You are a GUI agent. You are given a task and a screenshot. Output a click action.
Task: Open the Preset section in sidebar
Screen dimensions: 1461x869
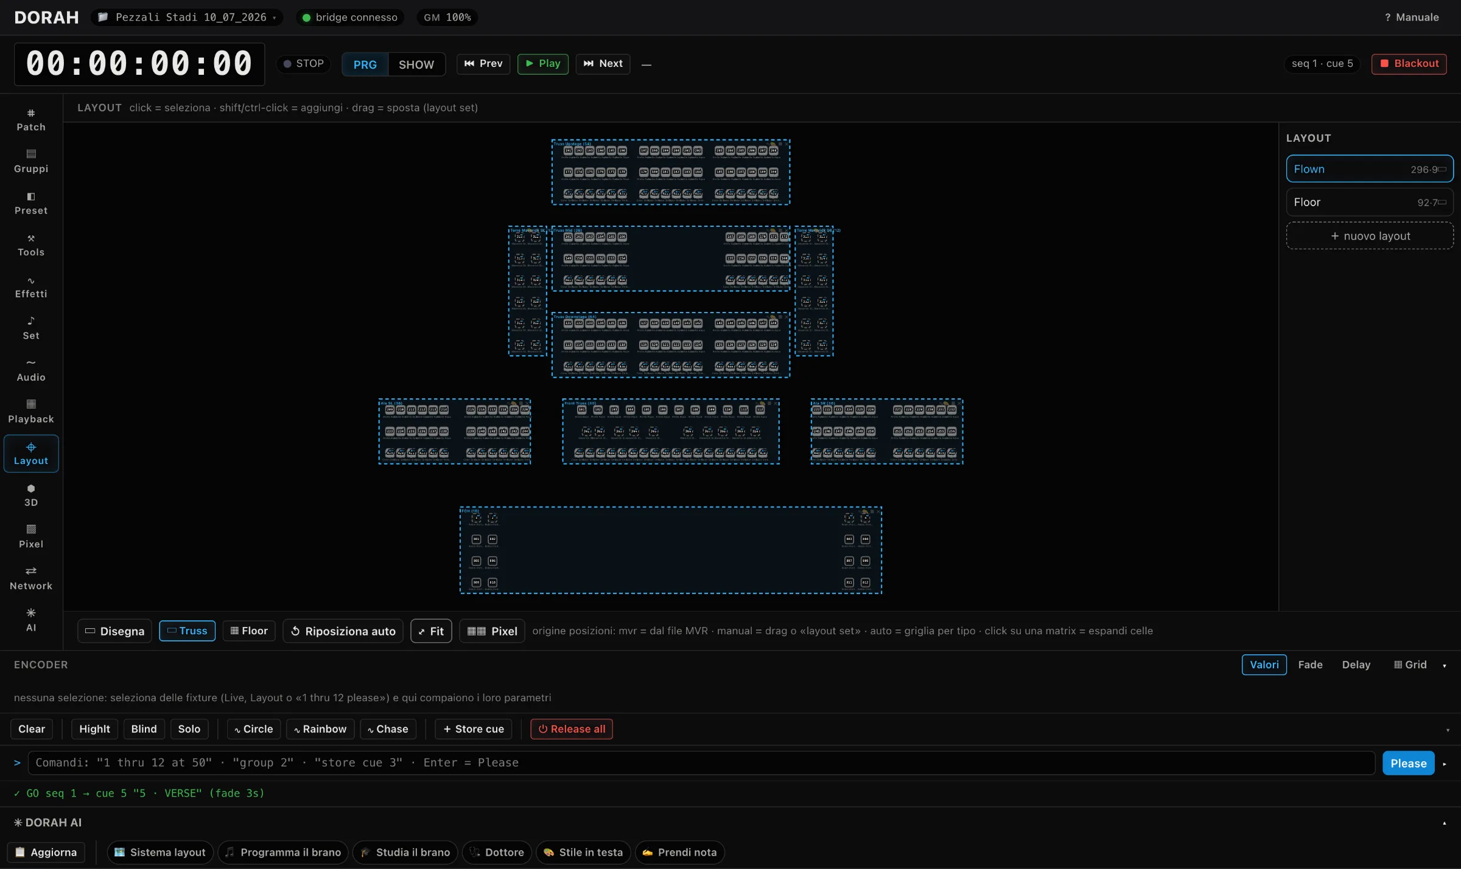tap(31, 204)
